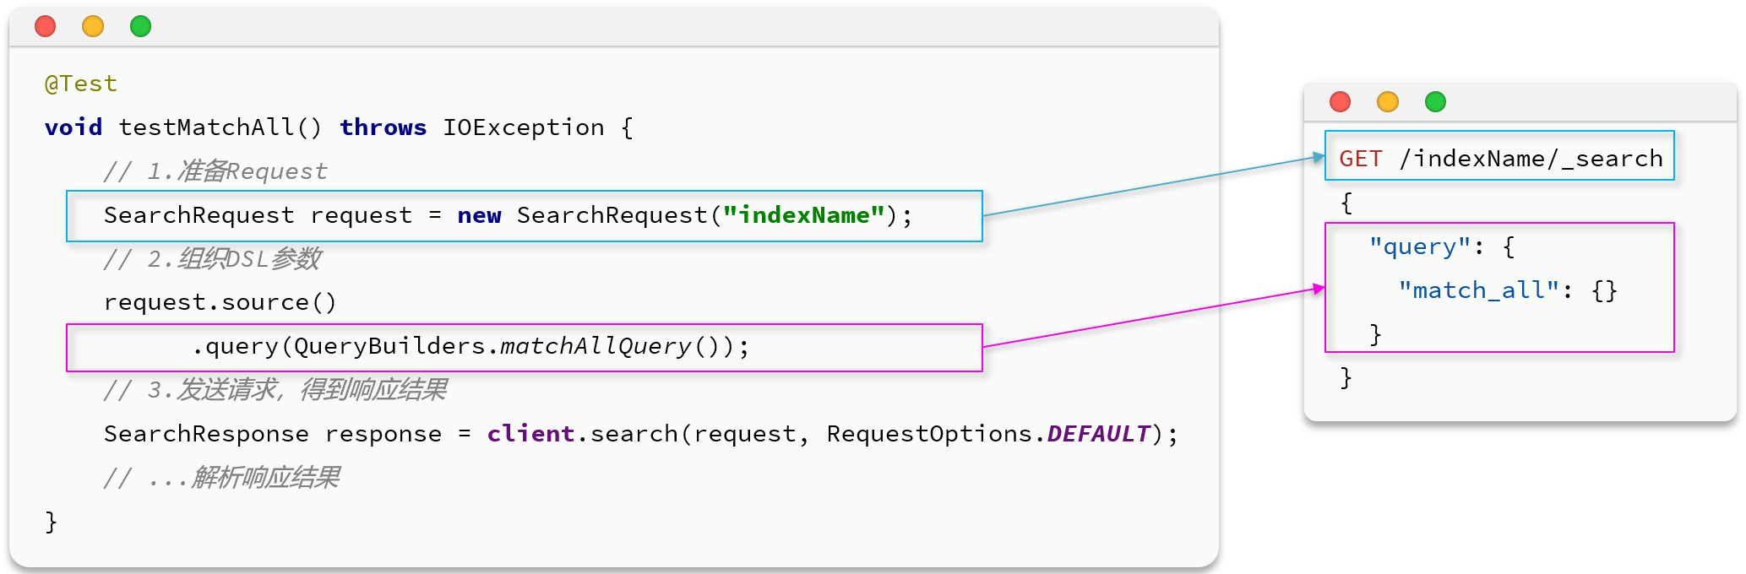Close the Java test code window
1746x574 pixels.
pos(46,27)
